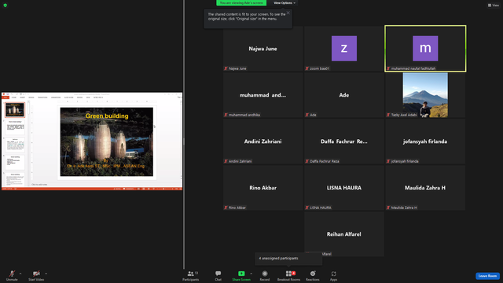Click selected Green building slide thumbnail in PowerPoint
The width and height of the screenshot is (503, 283).
15,110
